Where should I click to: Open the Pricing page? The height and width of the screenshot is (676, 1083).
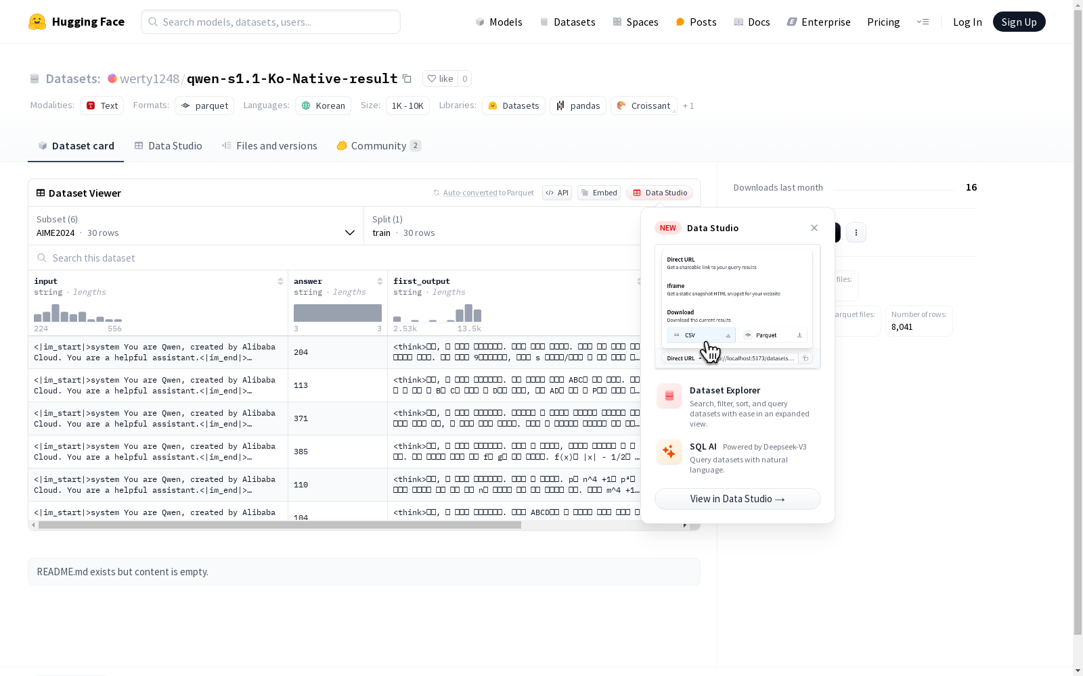(883, 22)
